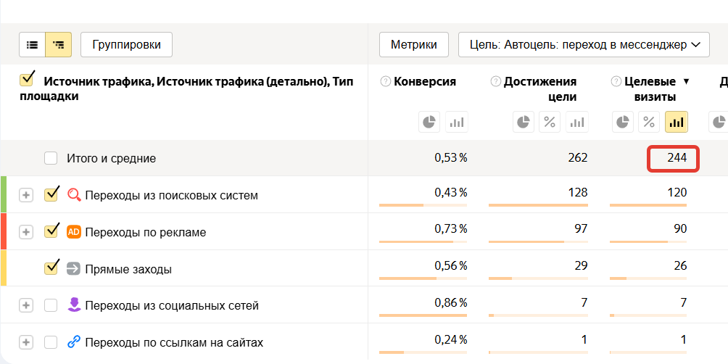The image size is (728, 364).
Task: Click percent icon under Целевые визиты
Action: [x=649, y=122]
